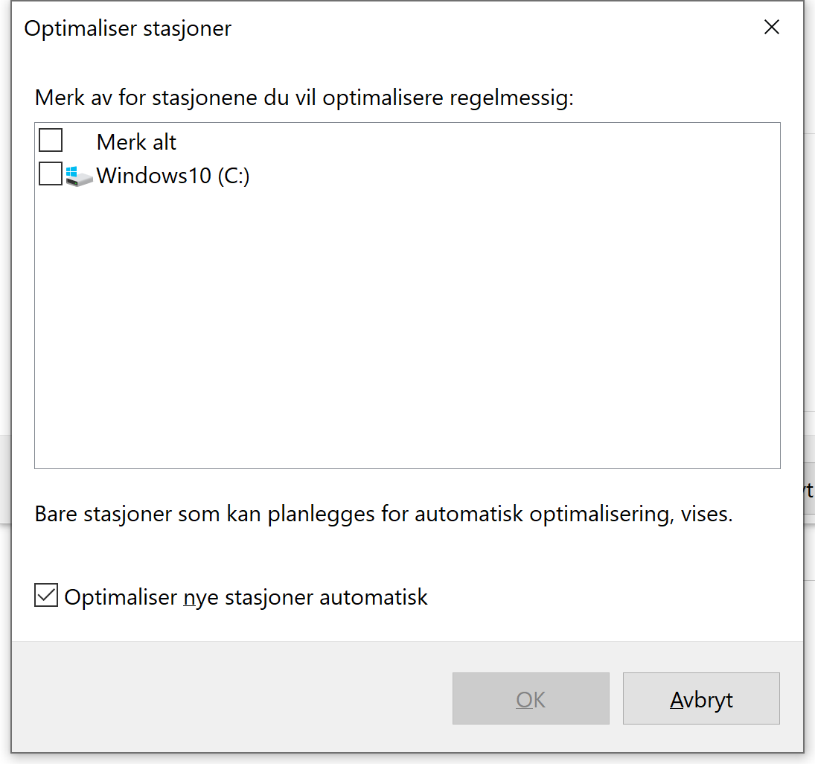
Task: Close the Optimaliser stasjoner dialog
Action: coord(771,27)
